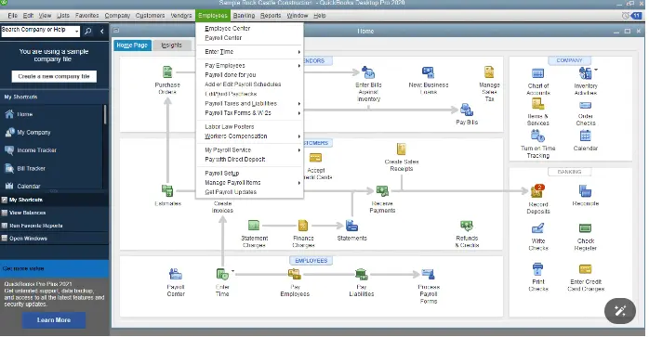Click the Learn More button

[x=54, y=320]
